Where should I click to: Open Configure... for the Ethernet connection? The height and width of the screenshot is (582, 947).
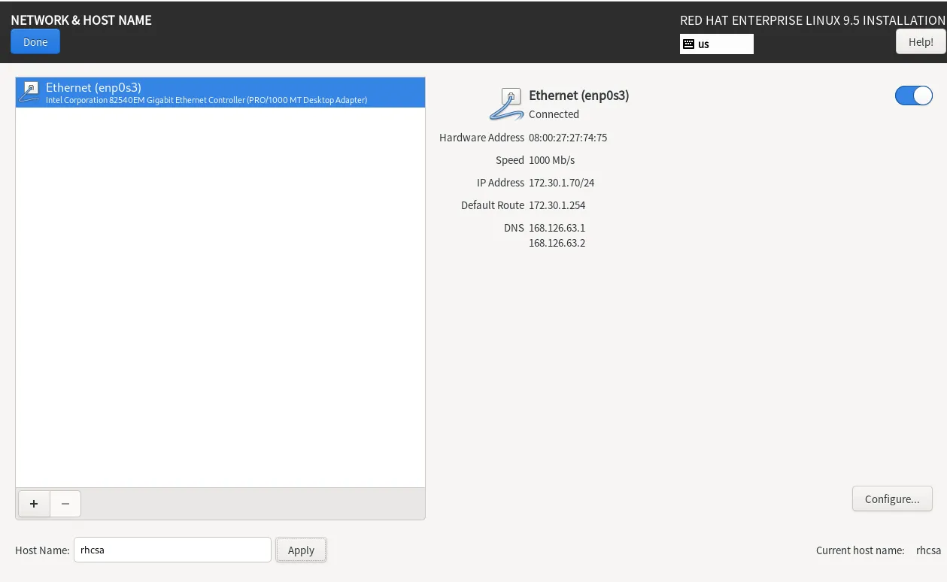(892, 499)
